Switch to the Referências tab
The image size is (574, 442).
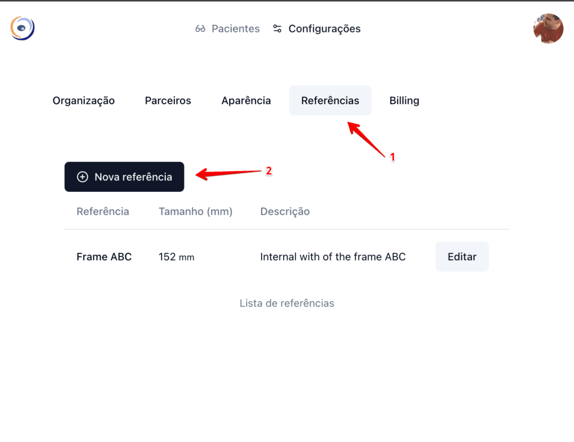click(330, 100)
